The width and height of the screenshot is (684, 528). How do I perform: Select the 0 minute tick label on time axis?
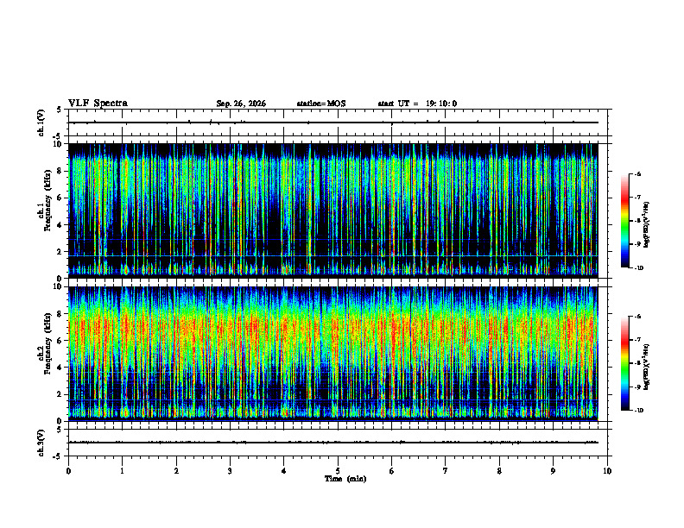tap(68, 471)
